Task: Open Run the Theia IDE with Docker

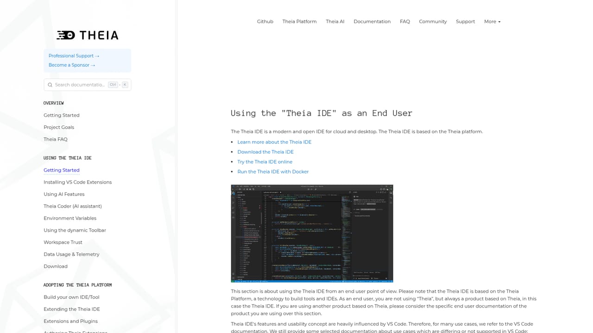Action: point(273,172)
